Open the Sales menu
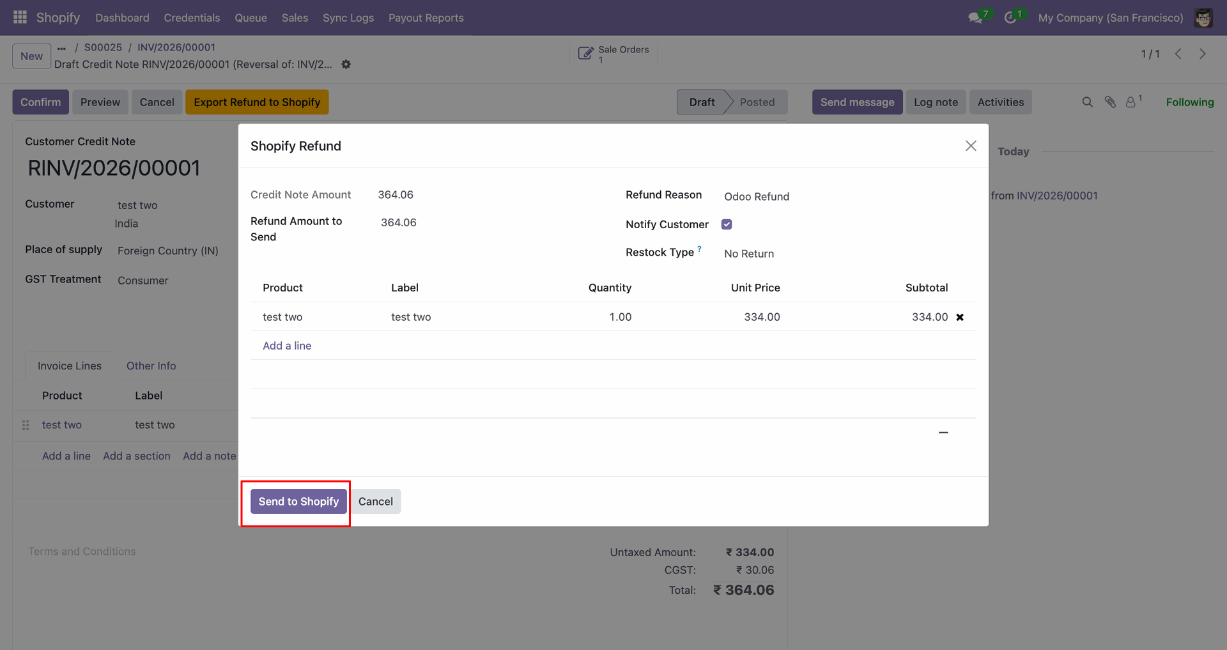 coord(295,18)
